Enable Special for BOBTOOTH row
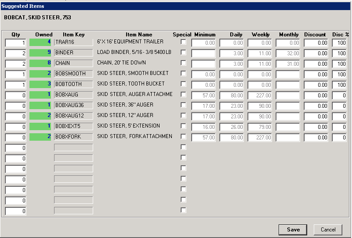Viewport: 352px width, 238px height. coord(183,84)
